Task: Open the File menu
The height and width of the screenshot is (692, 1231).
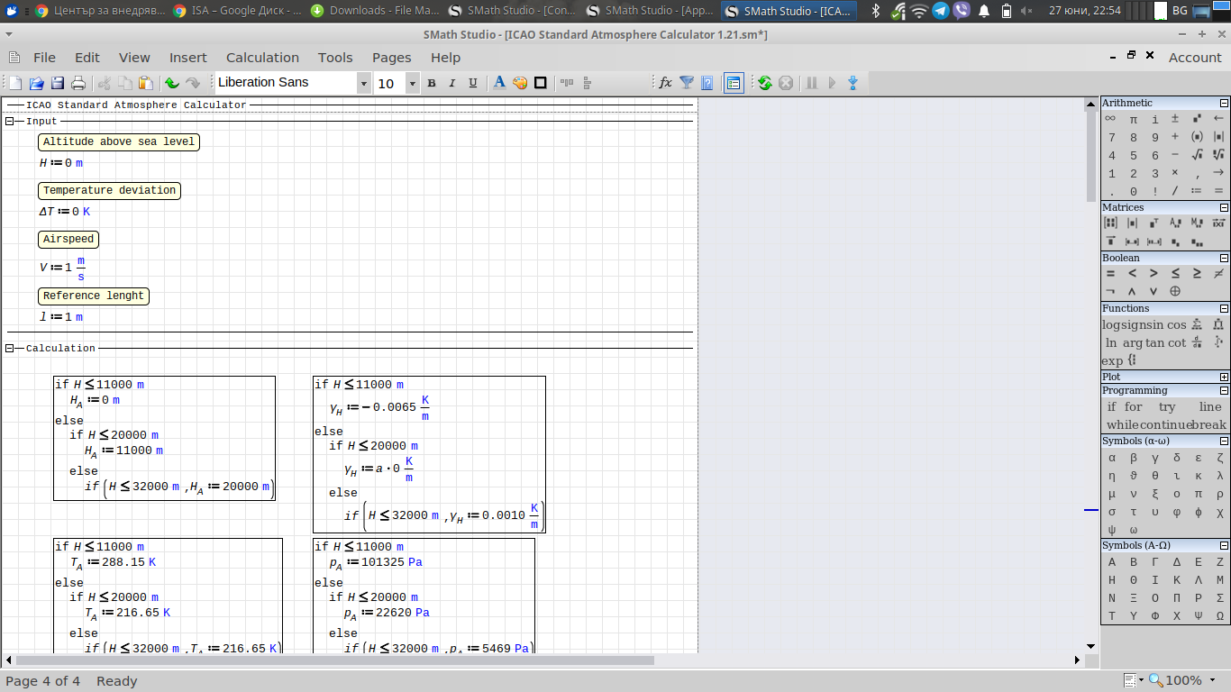Action: 44,58
